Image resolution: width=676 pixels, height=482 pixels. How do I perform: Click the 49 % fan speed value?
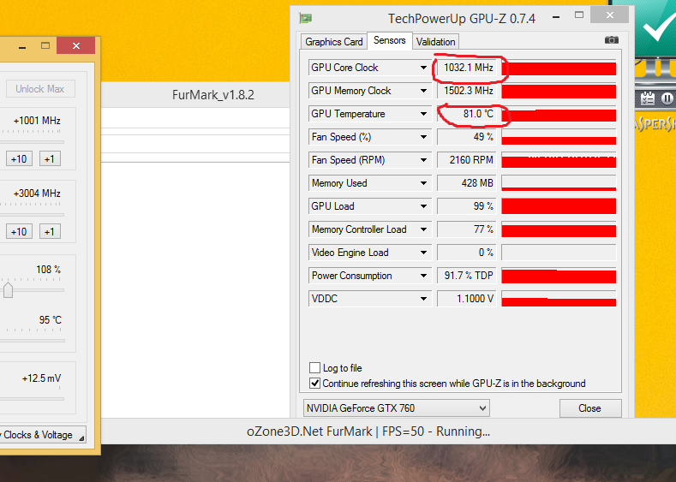[468, 137]
